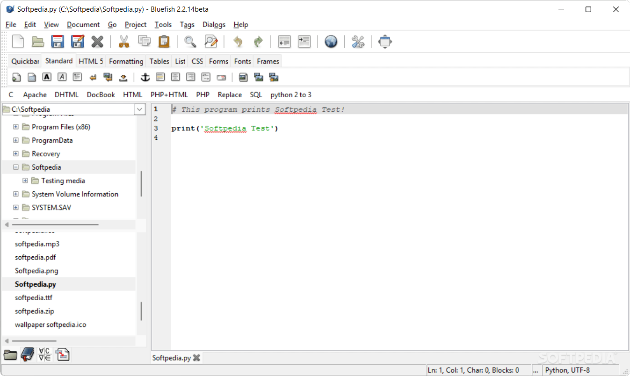
Task: Collapse the Softpedia folder node
Action: tap(16, 167)
